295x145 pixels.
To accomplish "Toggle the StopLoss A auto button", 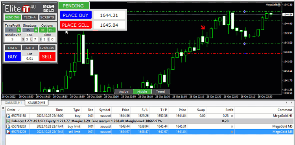I will pyautogui.click(x=36, y=30).
